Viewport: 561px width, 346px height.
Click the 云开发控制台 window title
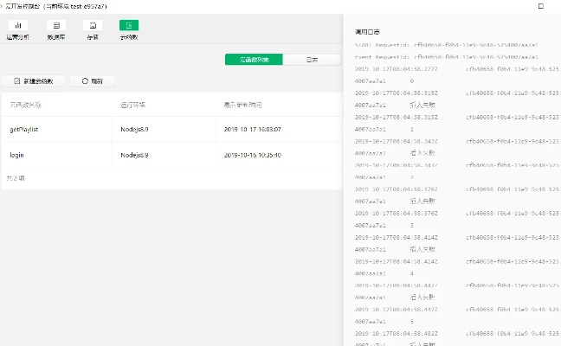(55, 6)
